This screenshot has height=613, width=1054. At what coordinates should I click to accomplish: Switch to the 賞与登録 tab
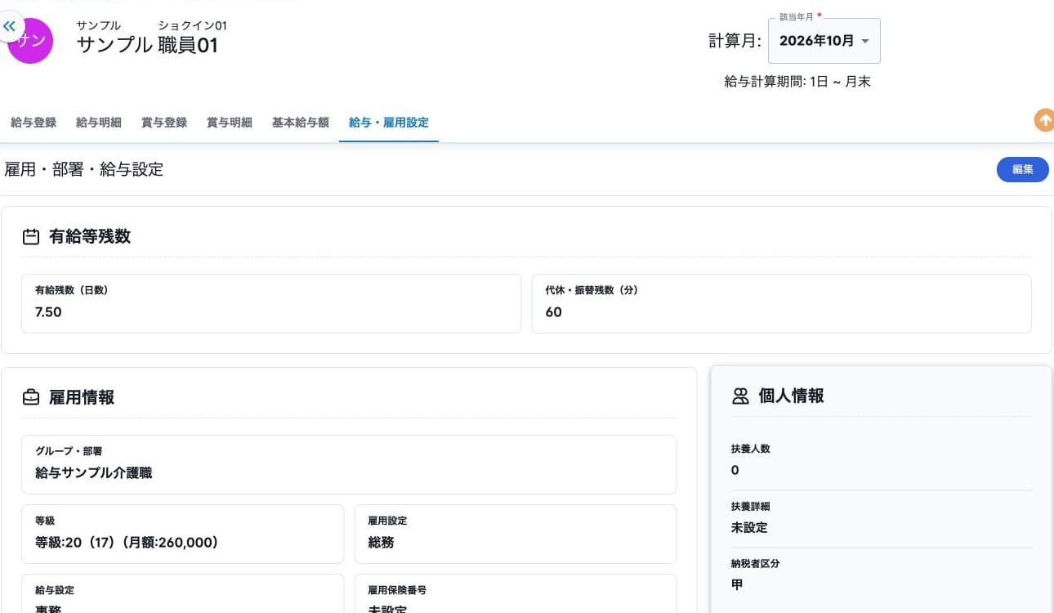point(164,123)
